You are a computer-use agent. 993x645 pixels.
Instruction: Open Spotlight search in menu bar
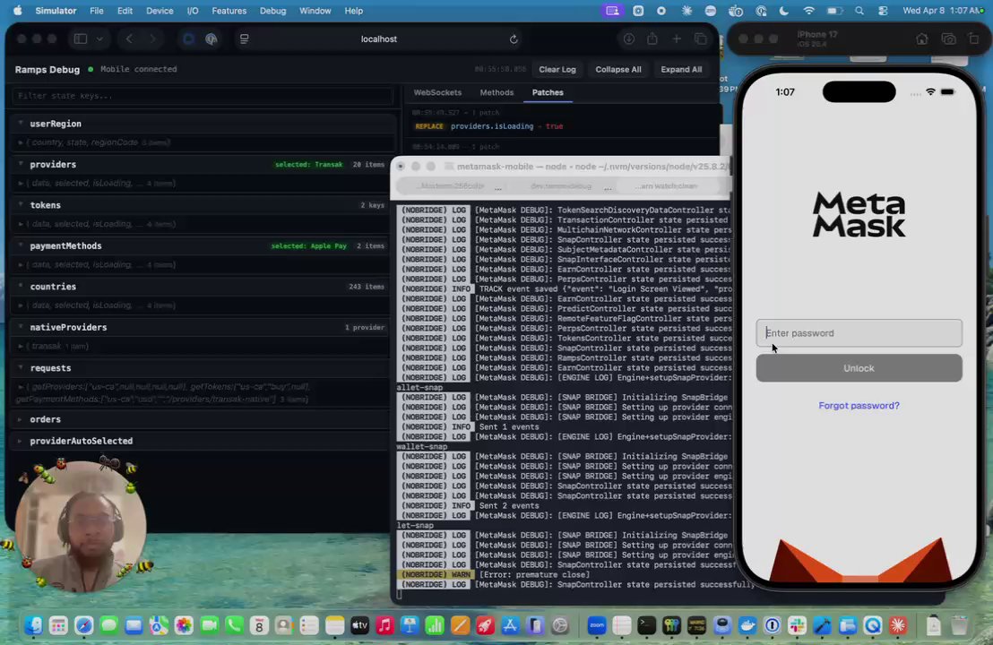[x=859, y=11]
